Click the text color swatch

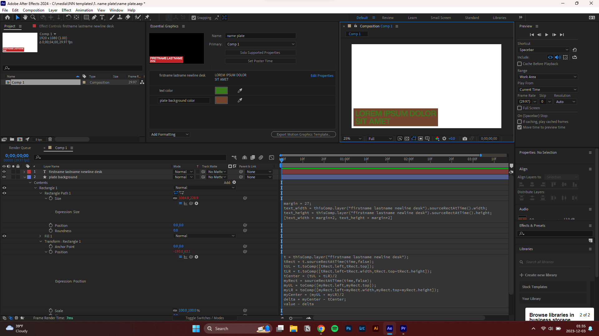[x=221, y=91]
